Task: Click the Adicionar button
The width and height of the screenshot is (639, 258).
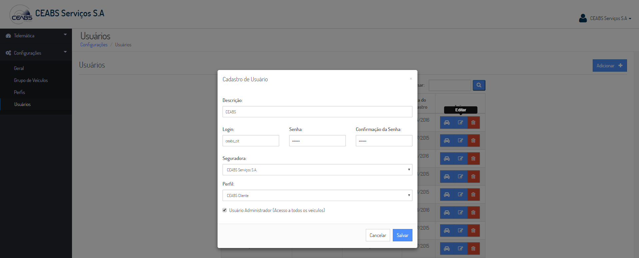Action: [x=610, y=66]
